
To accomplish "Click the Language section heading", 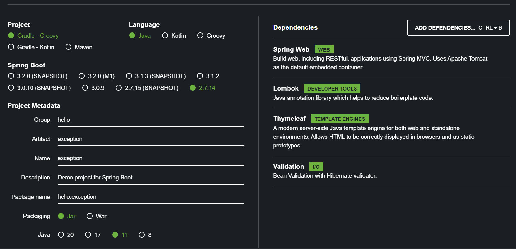I will tap(144, 25).
